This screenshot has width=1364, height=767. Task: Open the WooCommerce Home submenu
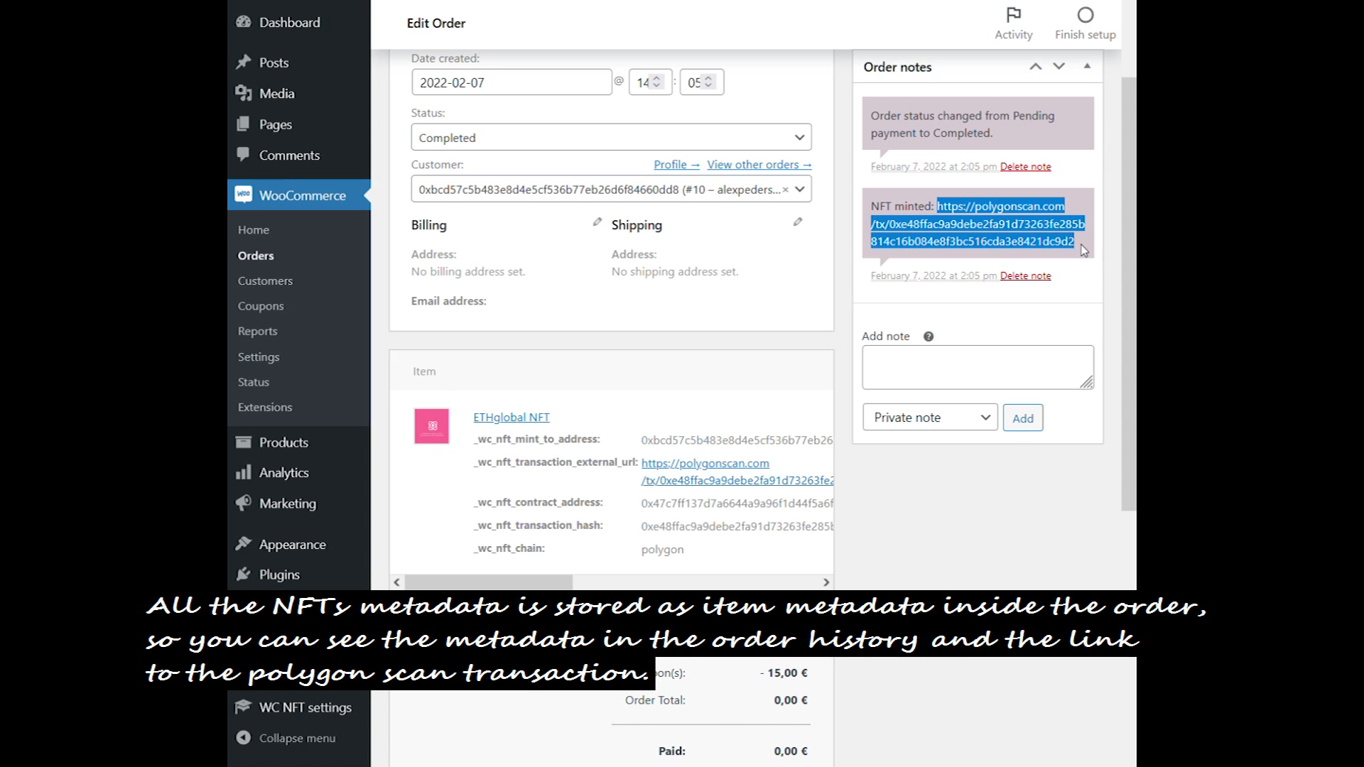point(254,229)
